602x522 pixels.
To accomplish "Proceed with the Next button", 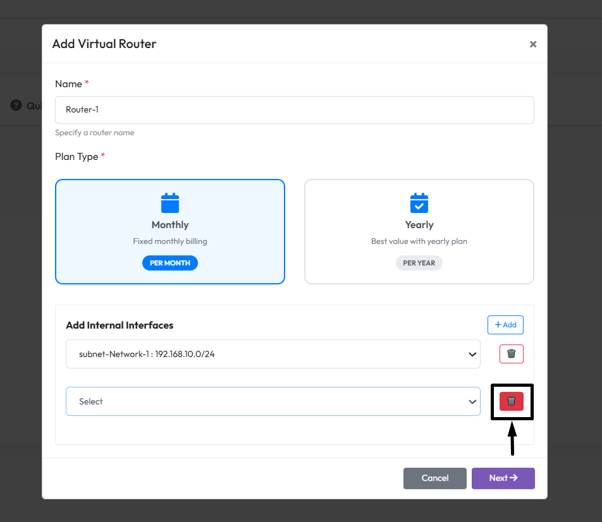I will [503, 478].
